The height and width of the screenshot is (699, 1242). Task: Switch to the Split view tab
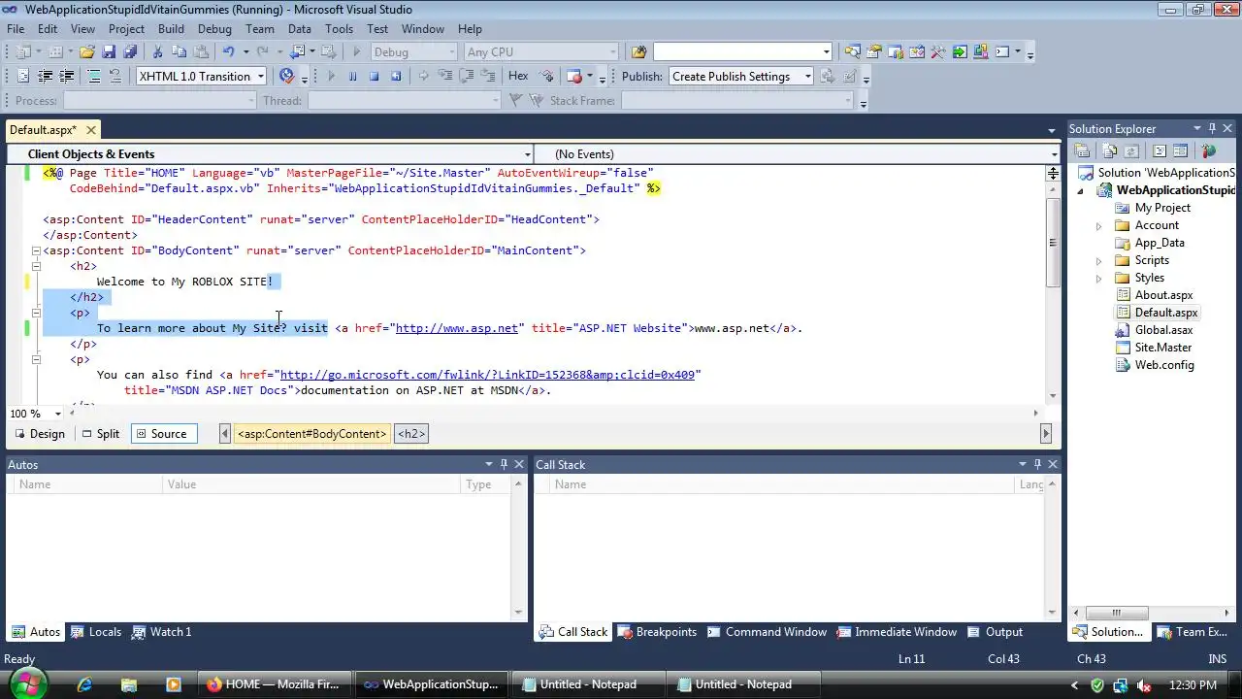coord(100,434)
